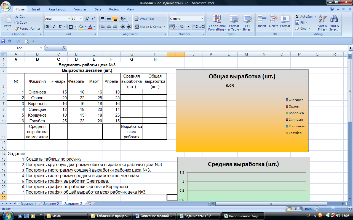
Task: Click the Decrease Decimal icon
Action: pos(202,27)
